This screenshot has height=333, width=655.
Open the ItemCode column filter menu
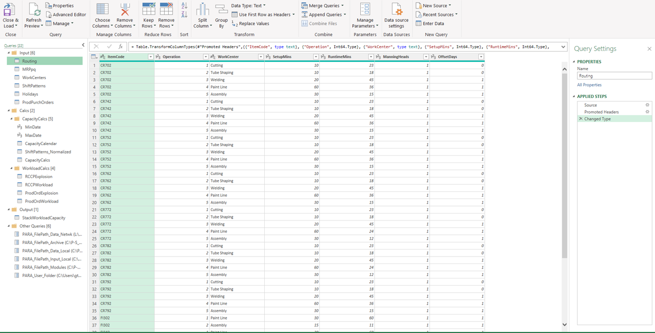tap(151, 56)
